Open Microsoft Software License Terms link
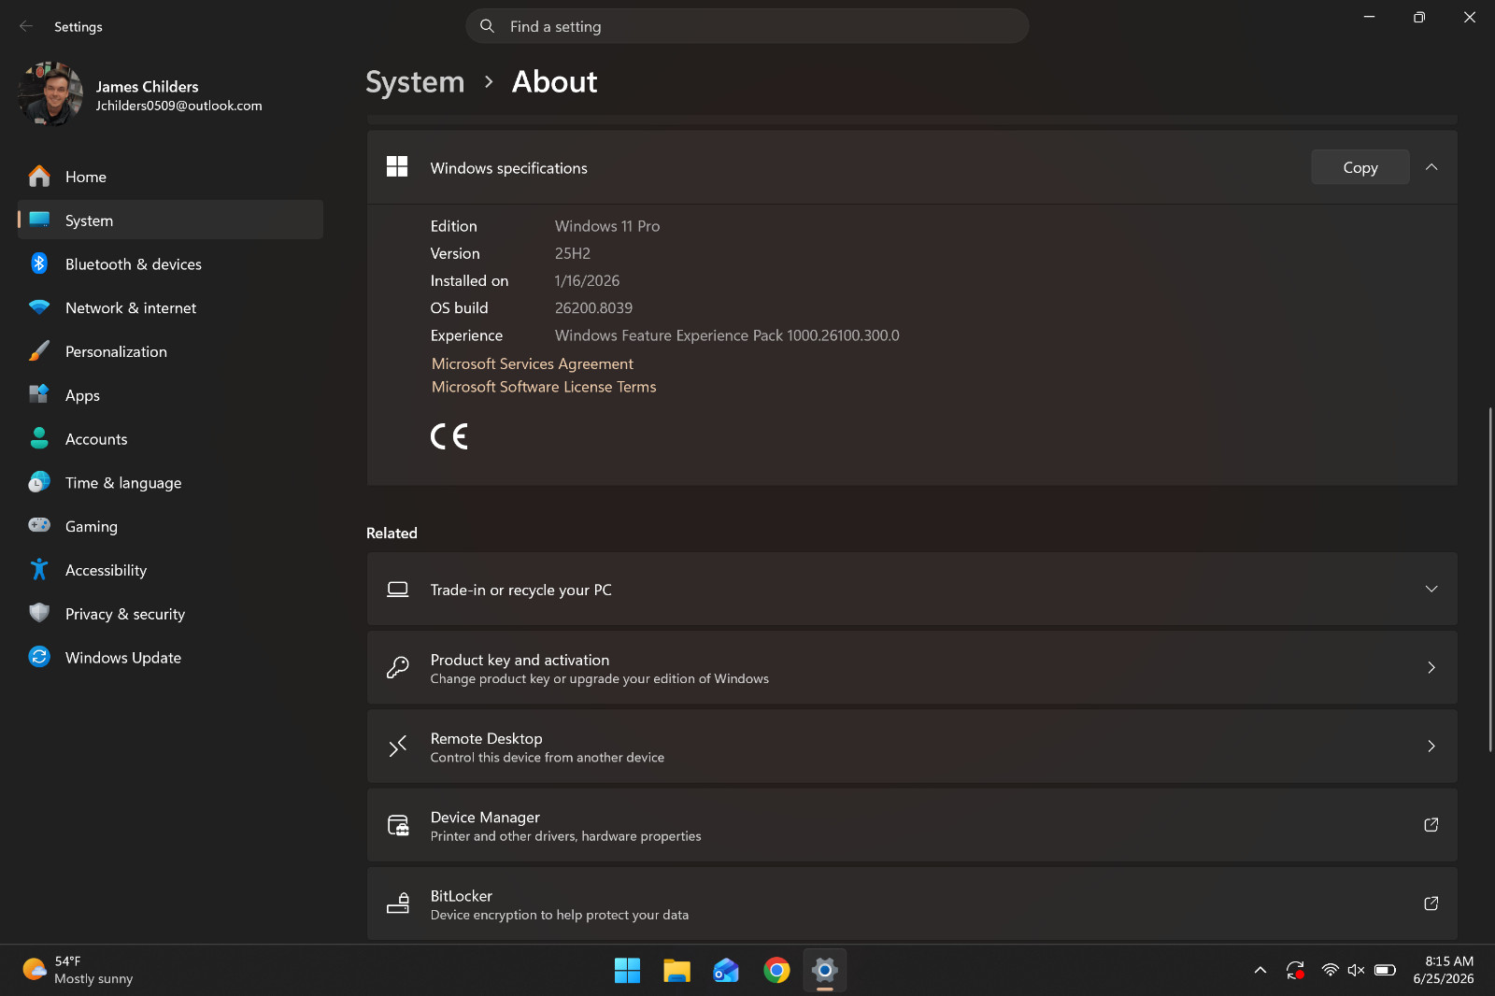 pyautogui.click(x=544, y=387)
